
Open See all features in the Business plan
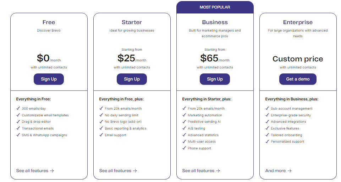[x=201, y=171]
